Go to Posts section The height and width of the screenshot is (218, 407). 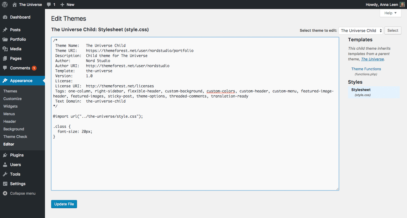(x=15, y=30)
